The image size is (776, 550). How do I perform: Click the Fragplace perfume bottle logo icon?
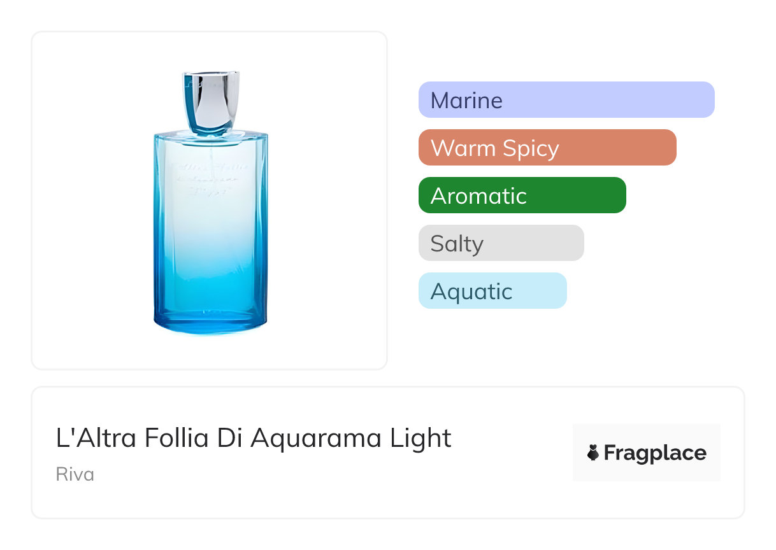593,453
